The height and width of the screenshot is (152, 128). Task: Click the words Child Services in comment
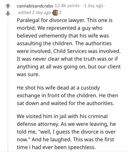(x=70, y=51)
